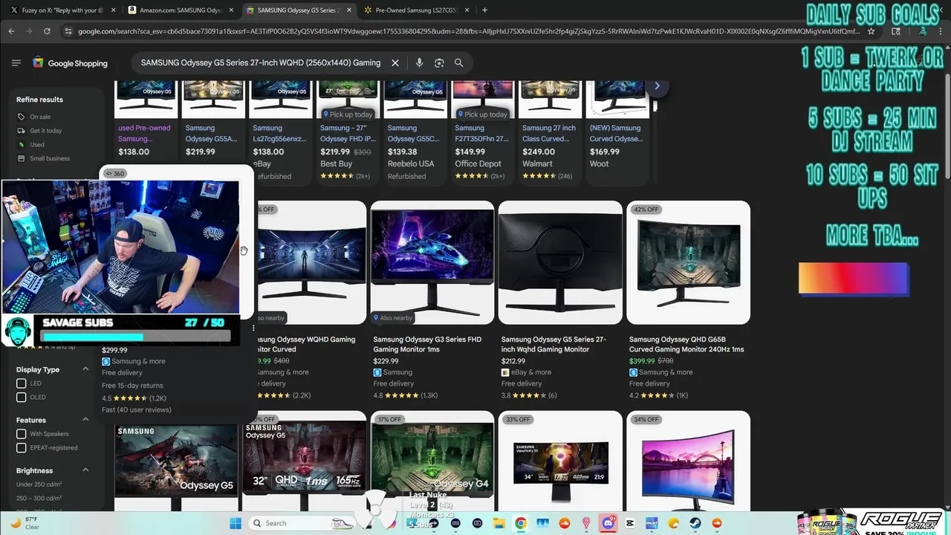Check the LED display type box
The width and height of the screenshot is (951, 535).
point(21,383)
